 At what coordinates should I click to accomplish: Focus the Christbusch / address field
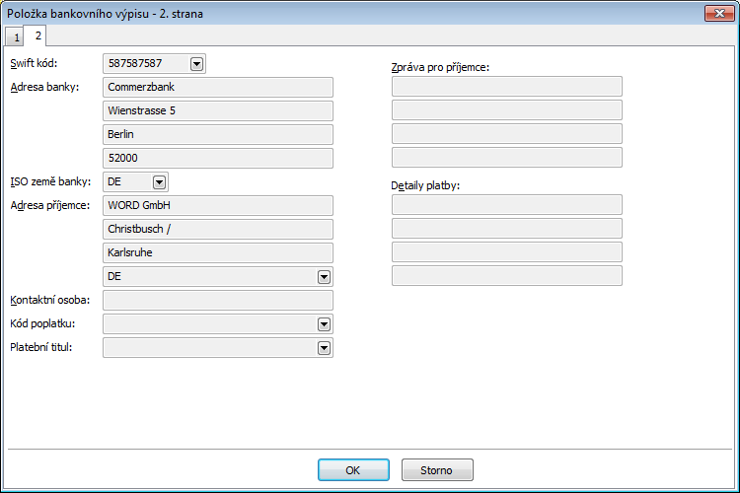[217, 229]
